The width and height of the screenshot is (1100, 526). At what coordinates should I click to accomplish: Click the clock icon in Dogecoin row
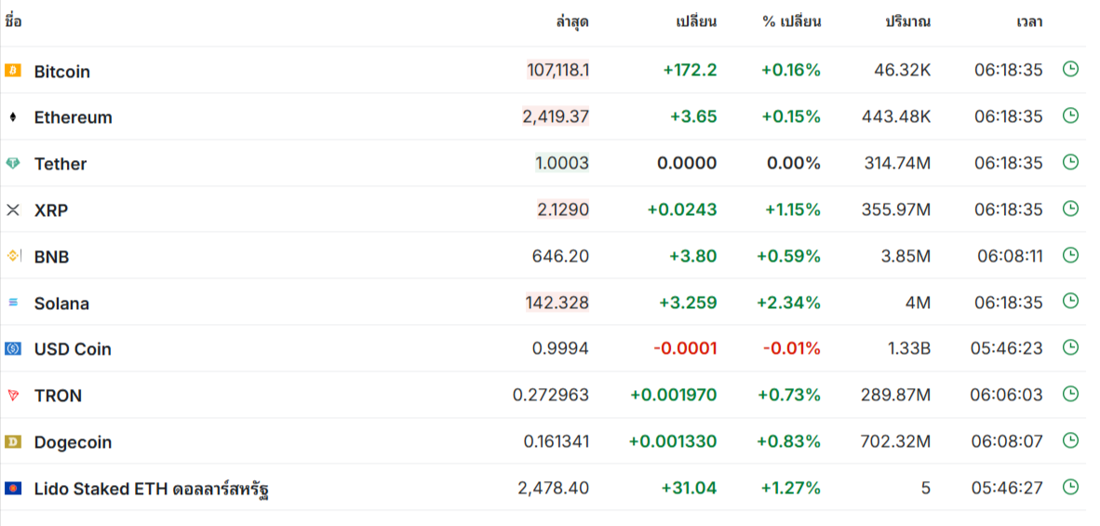[x=1070, y=439]
